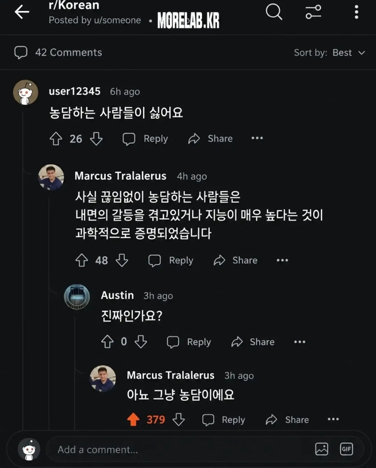
Task: Go back using the left arrow
Action: [22, 12]
